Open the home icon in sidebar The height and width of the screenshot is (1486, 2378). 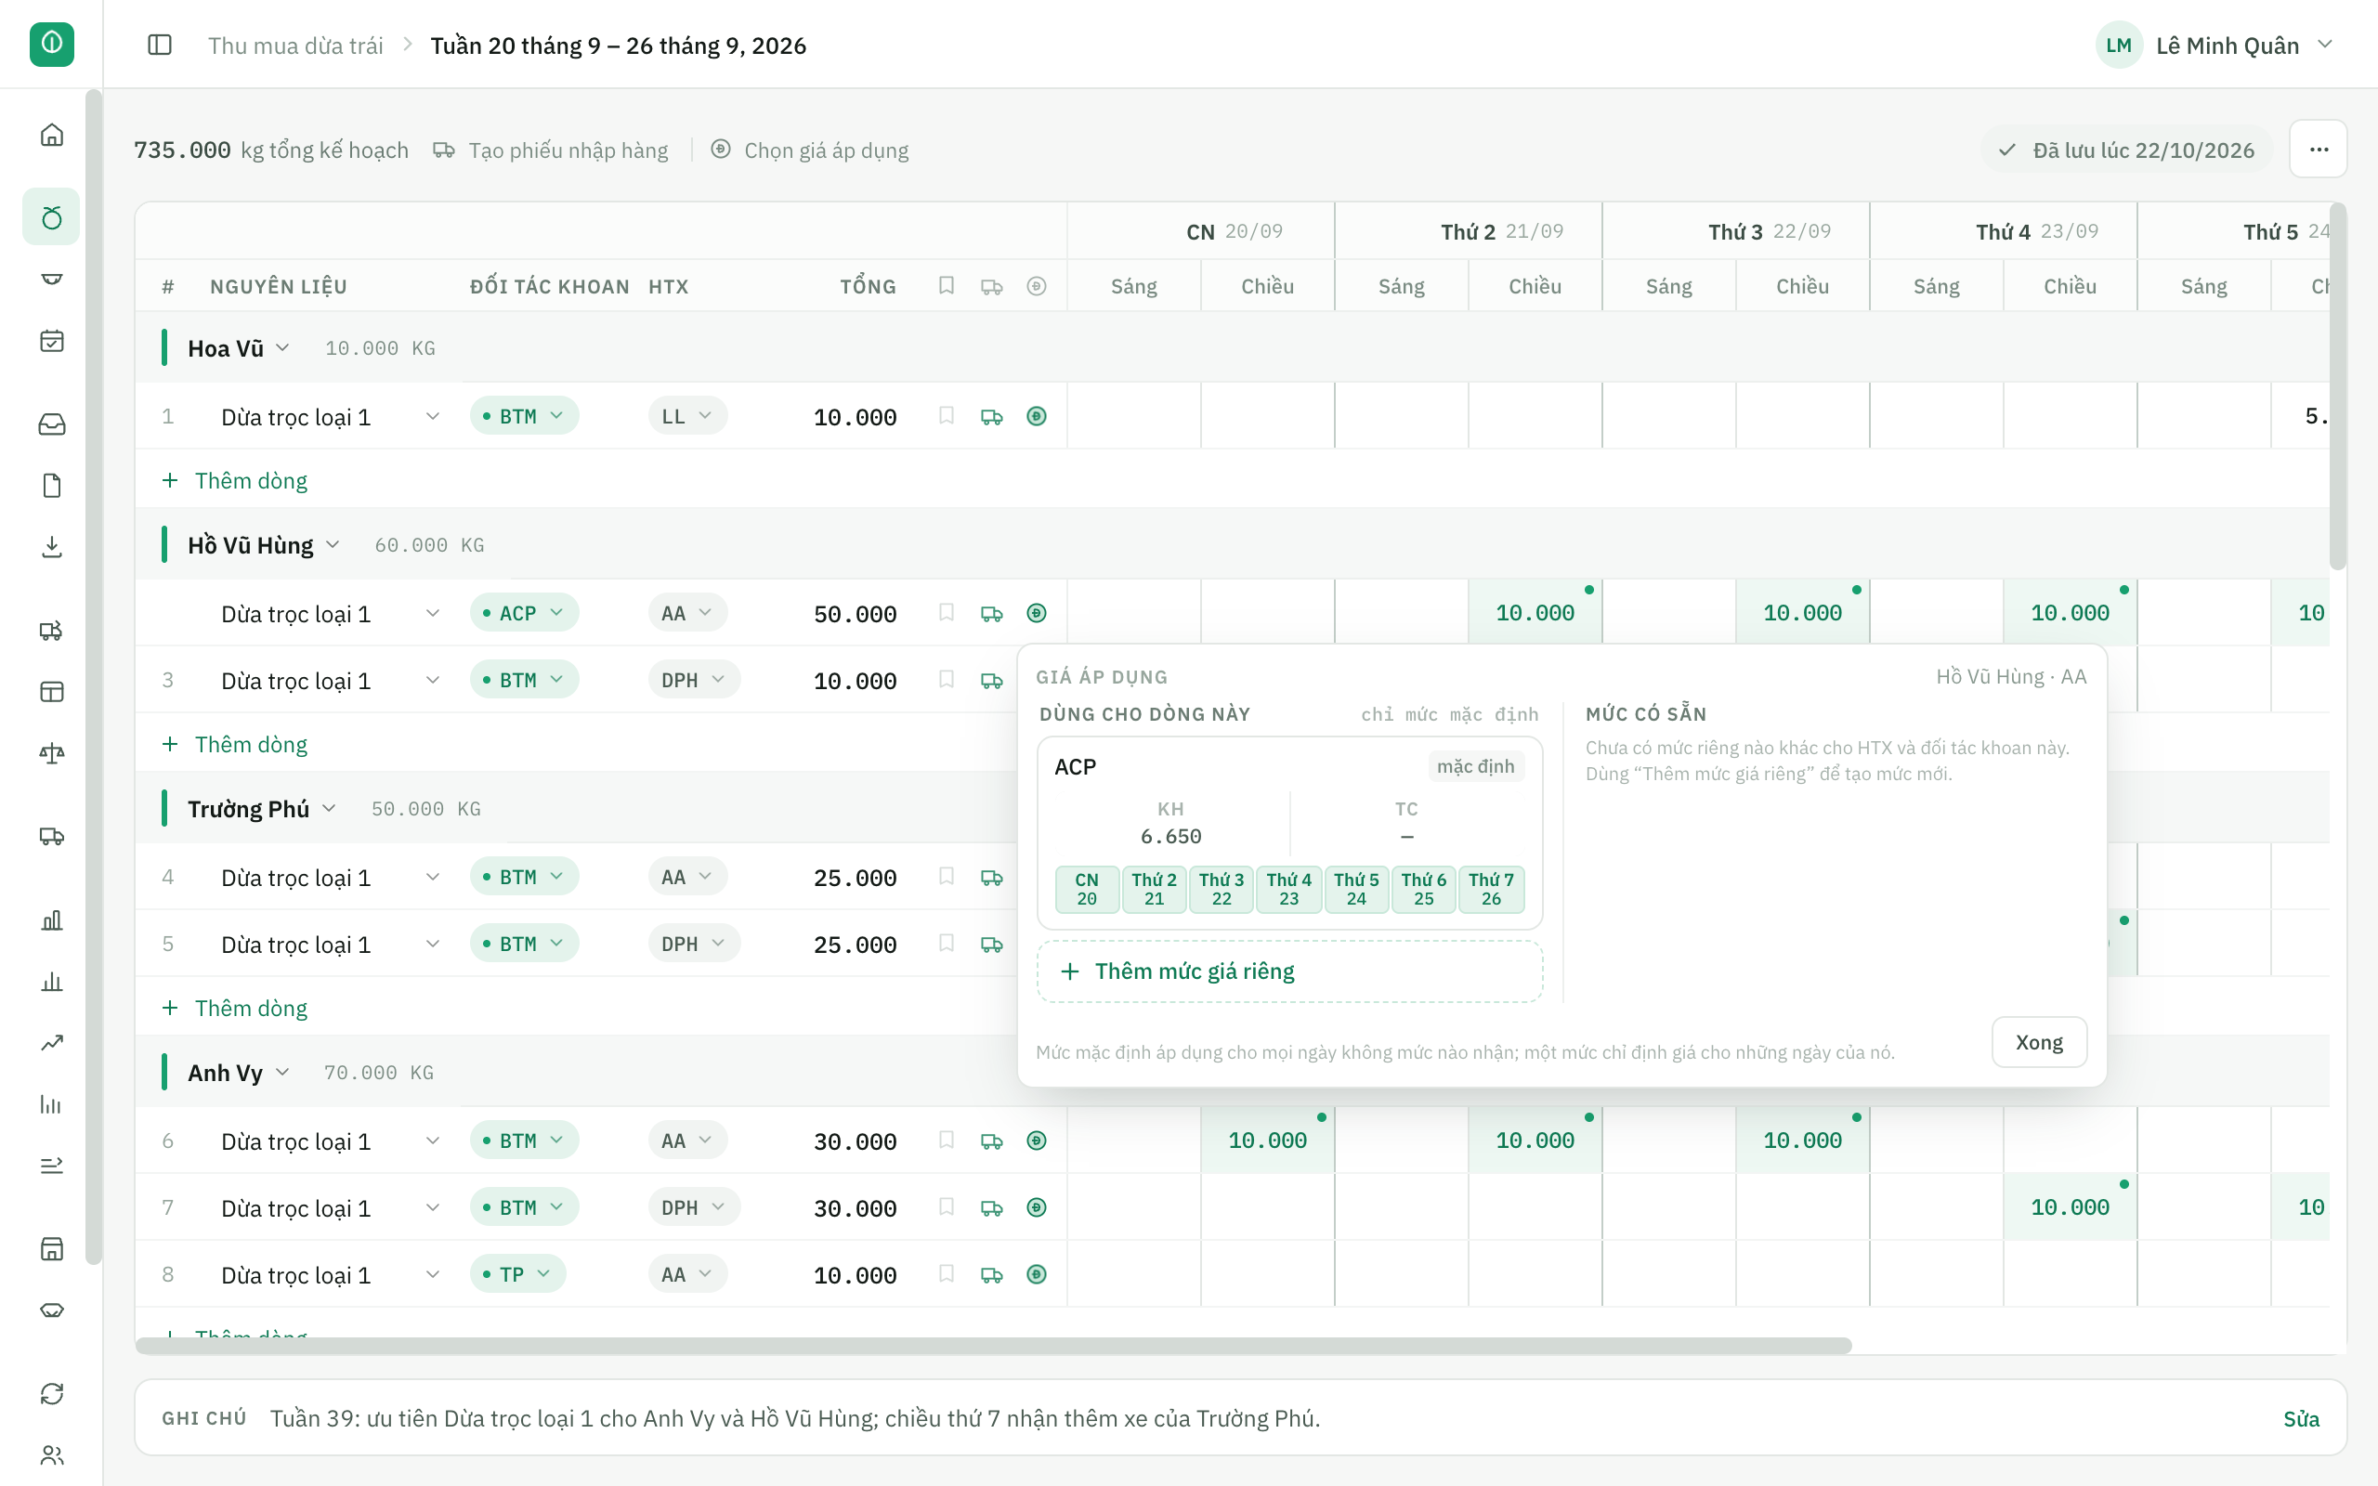pos(52,135)
